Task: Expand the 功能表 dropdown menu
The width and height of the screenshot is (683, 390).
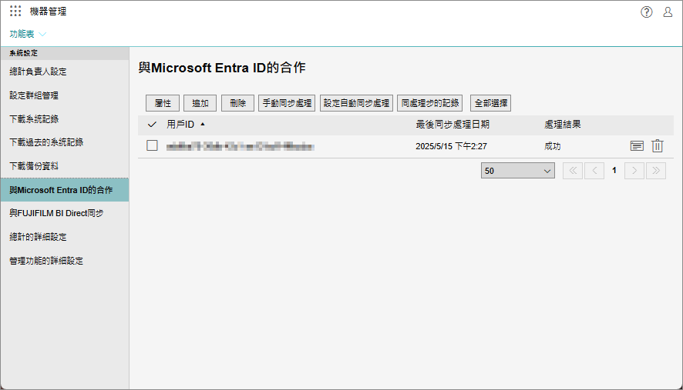Action: click(29, 35)
